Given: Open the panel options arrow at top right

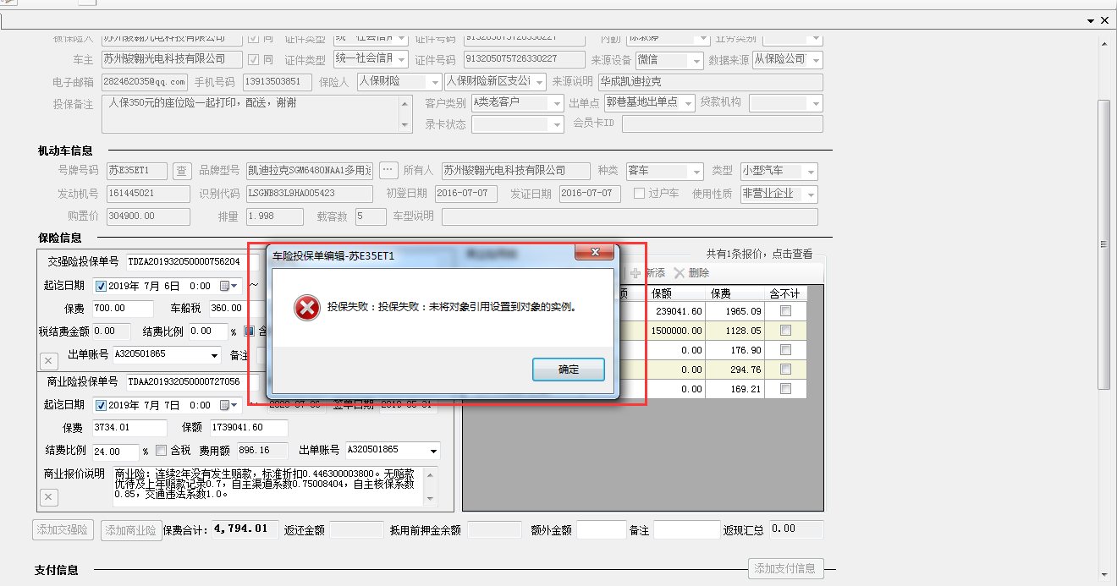Looking at the screenshot, I should coord(1091,19).
